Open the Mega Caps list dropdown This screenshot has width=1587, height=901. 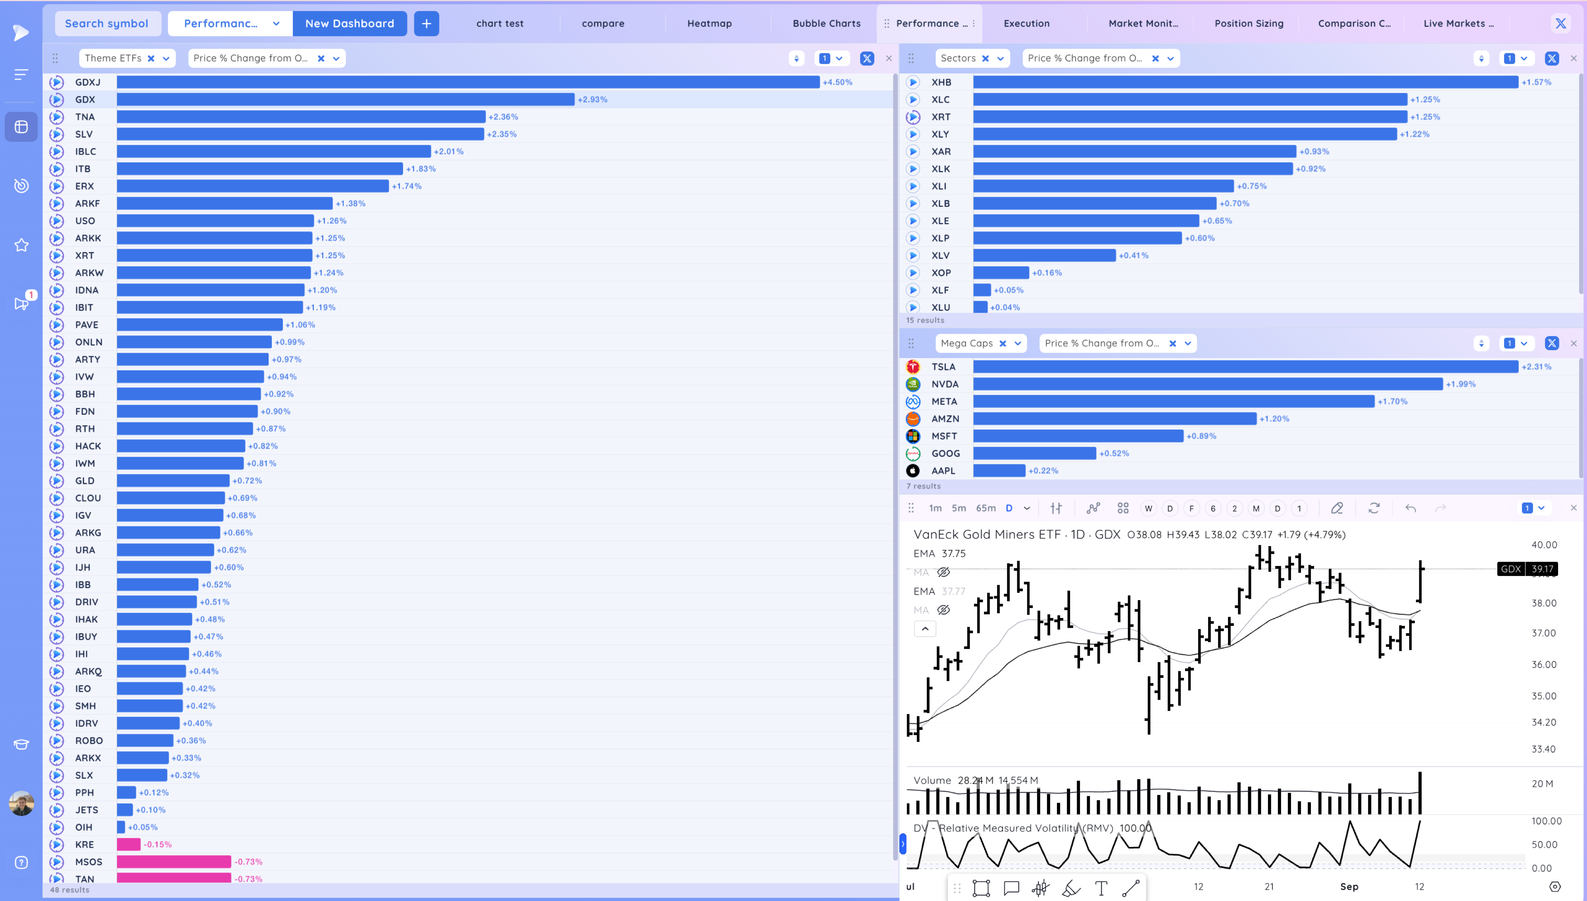point(1017,343)
